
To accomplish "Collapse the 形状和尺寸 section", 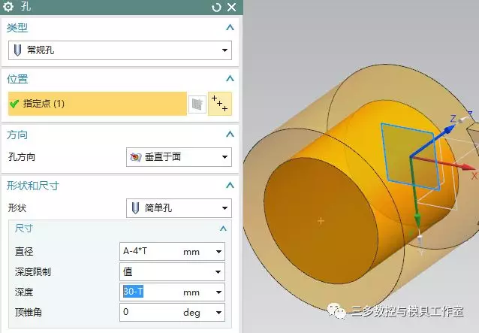I will 230,186.
